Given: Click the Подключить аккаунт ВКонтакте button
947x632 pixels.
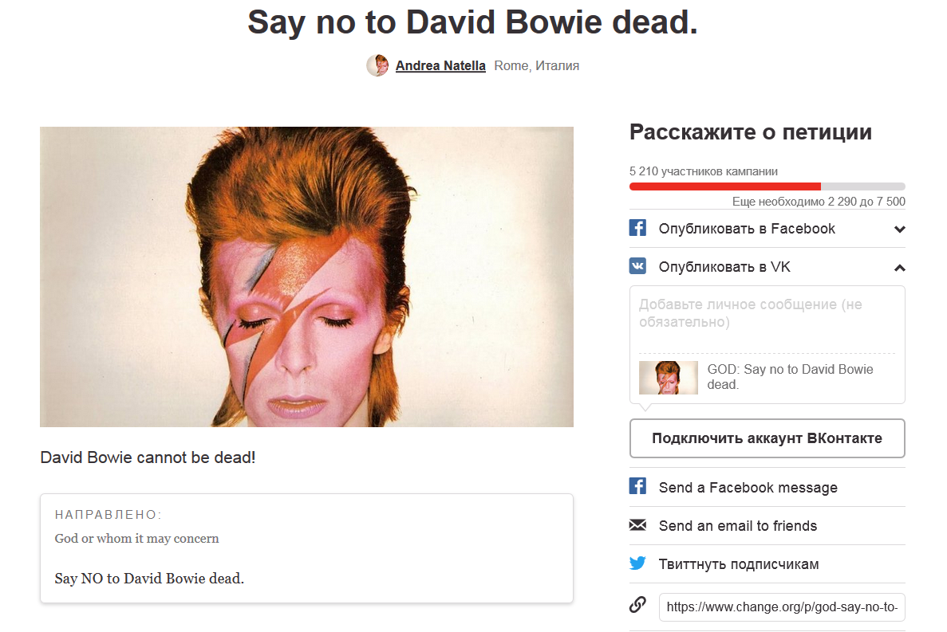Looking at the screenshot, I should tap(767, 438).
